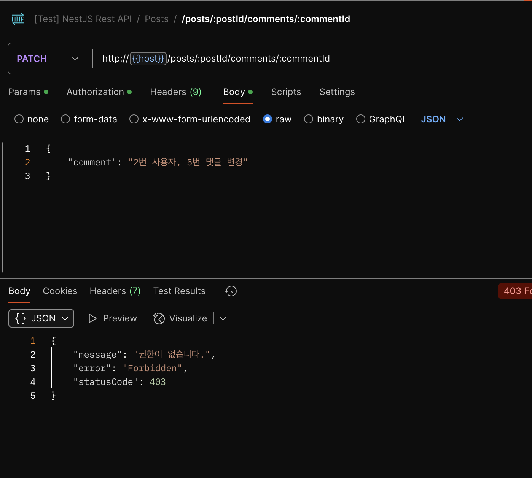Click the comment value in the request body
This screenshot has height=478, width=532.
coord(188,162)
